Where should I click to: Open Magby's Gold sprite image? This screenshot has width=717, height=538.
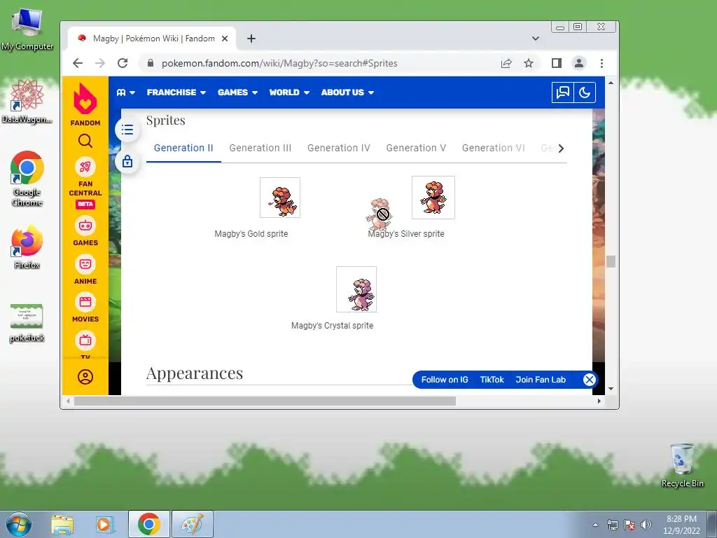[280, 198]
